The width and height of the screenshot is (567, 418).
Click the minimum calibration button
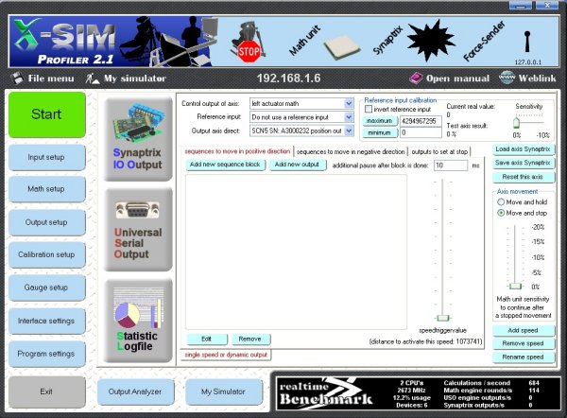coord(380,132)
